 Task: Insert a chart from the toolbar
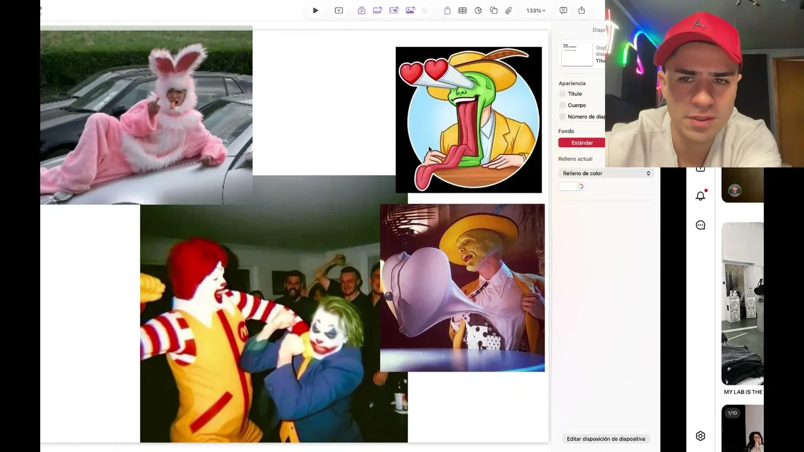[x=478, y=11]
